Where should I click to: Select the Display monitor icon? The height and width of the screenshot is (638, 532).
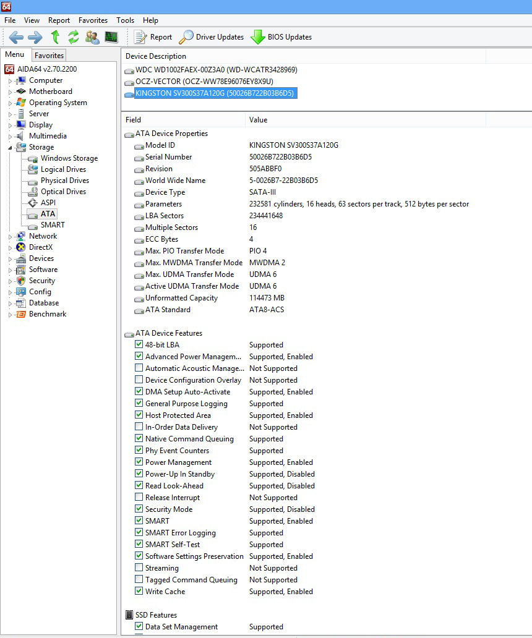click(21, 125)
